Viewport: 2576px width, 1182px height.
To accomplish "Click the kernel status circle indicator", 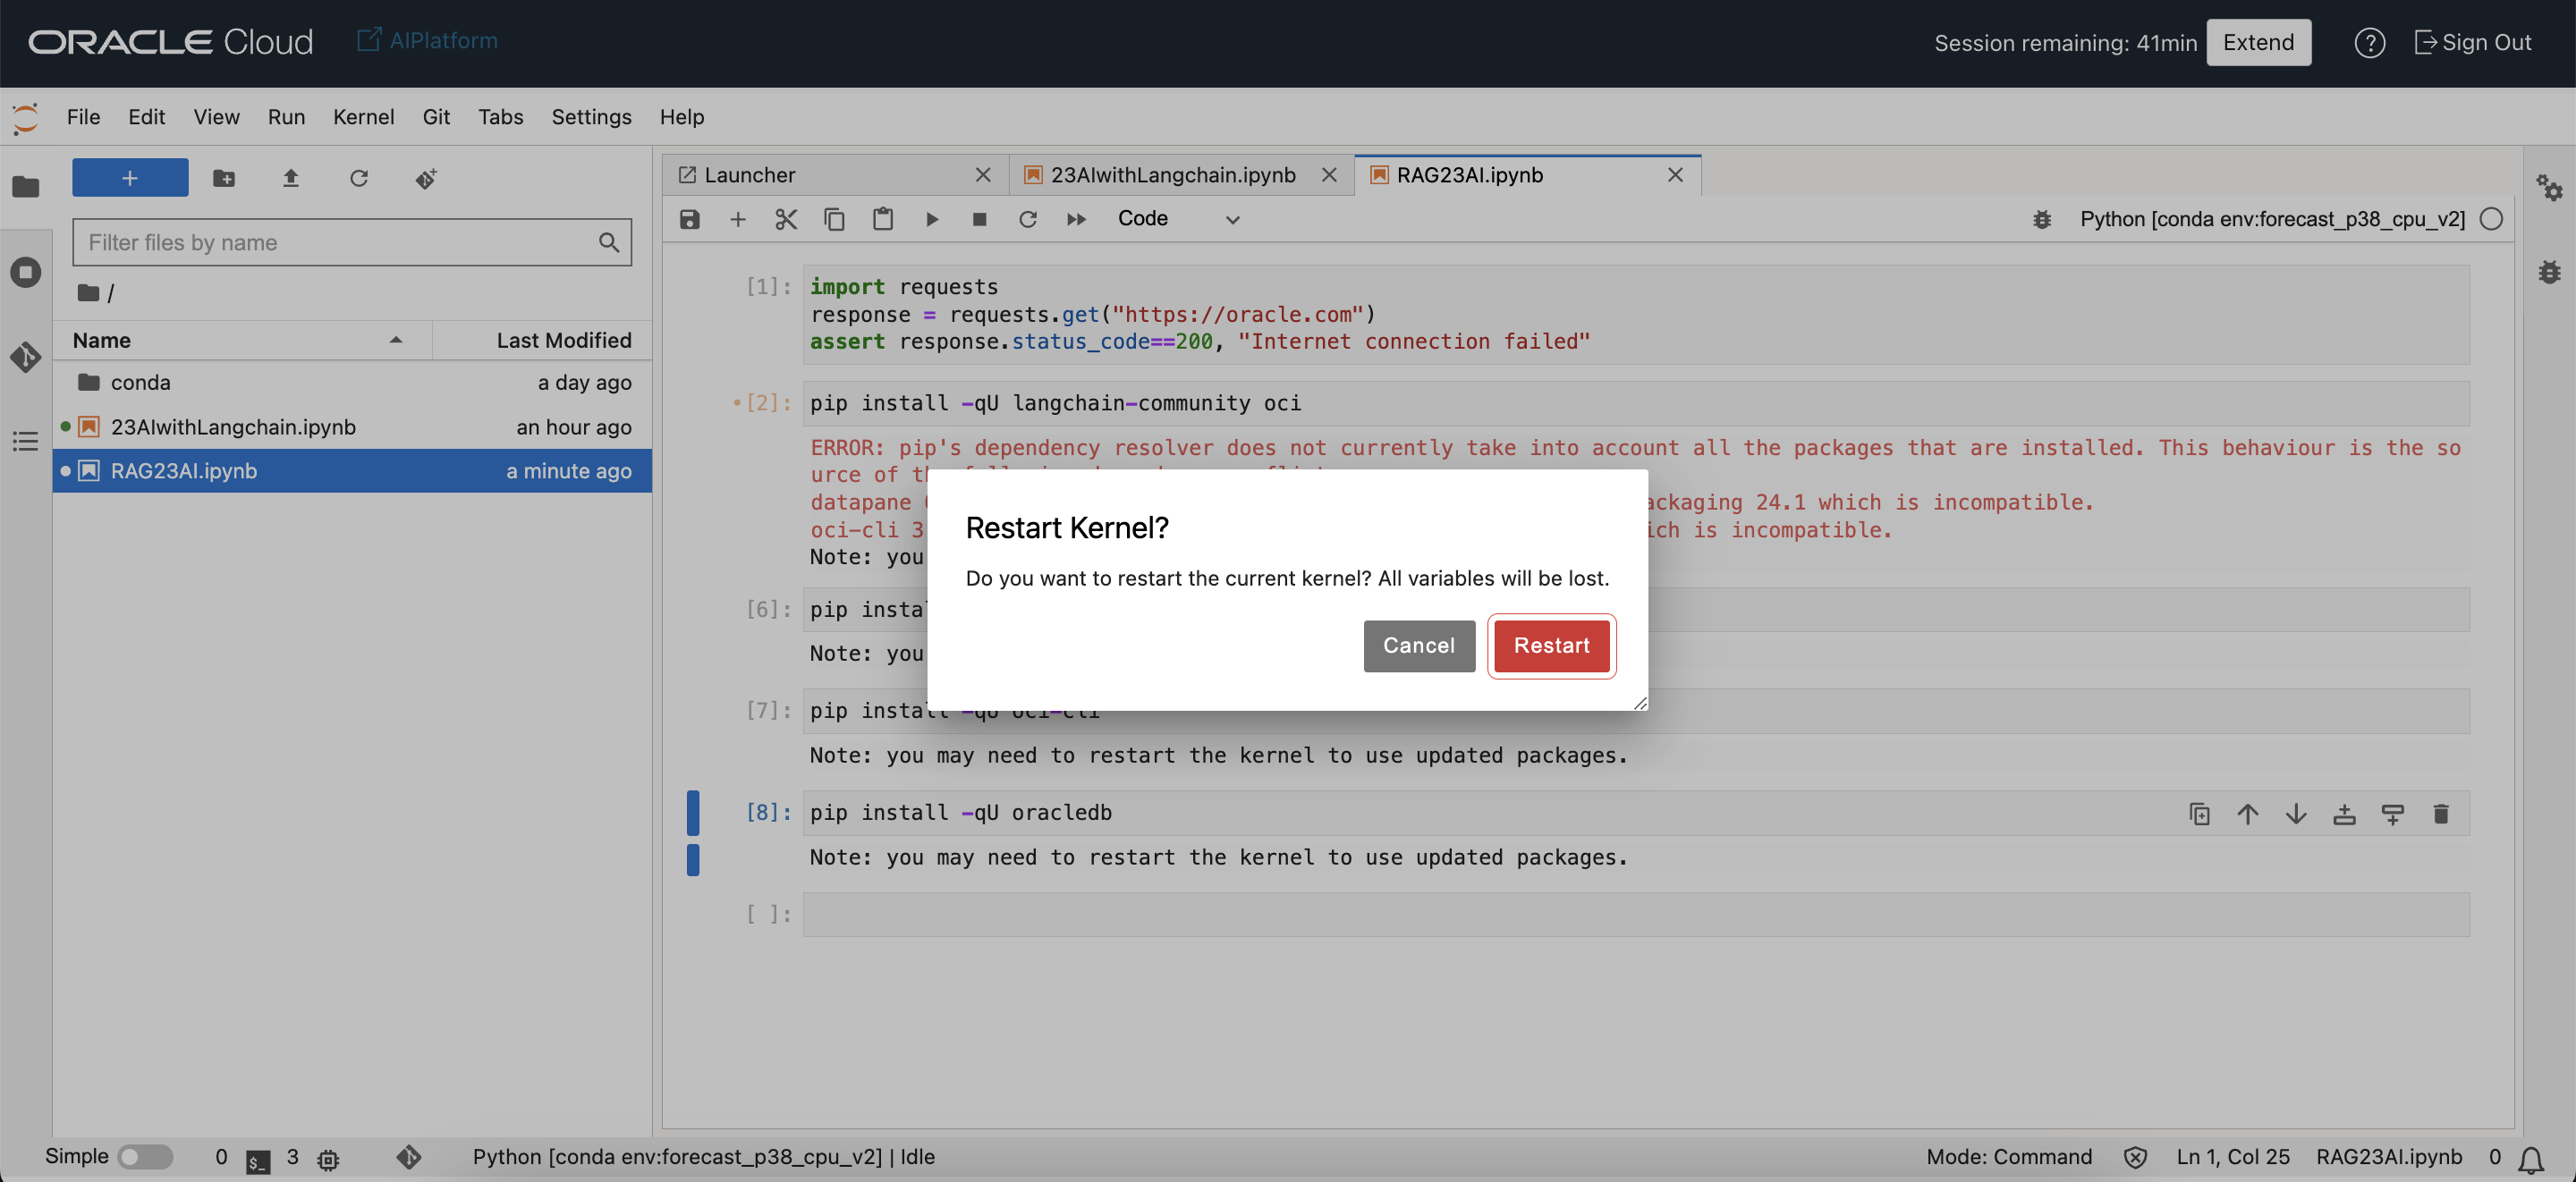I will tap(2491, 219).
